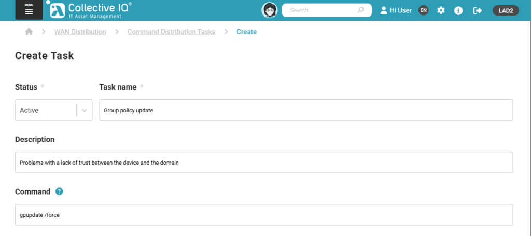Open the user avatar picture
This screenshot has height=236, width=531.
(270, 10)
